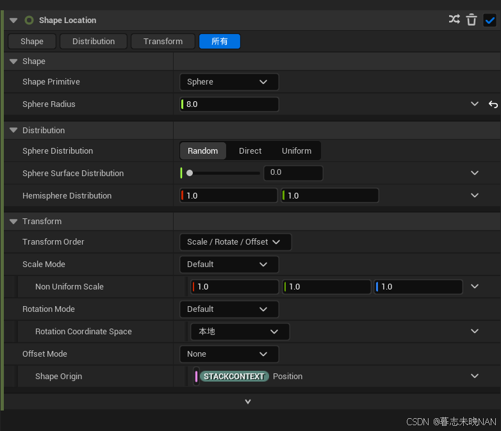Click the randomize shuffle icon in header
Screen dimensions: 501x431
tap(454, 20)
